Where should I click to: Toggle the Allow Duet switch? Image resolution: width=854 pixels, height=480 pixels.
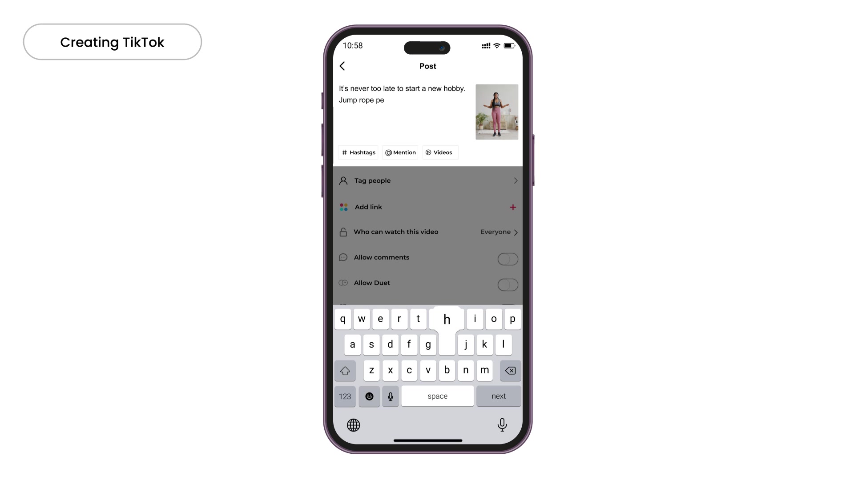508,284
